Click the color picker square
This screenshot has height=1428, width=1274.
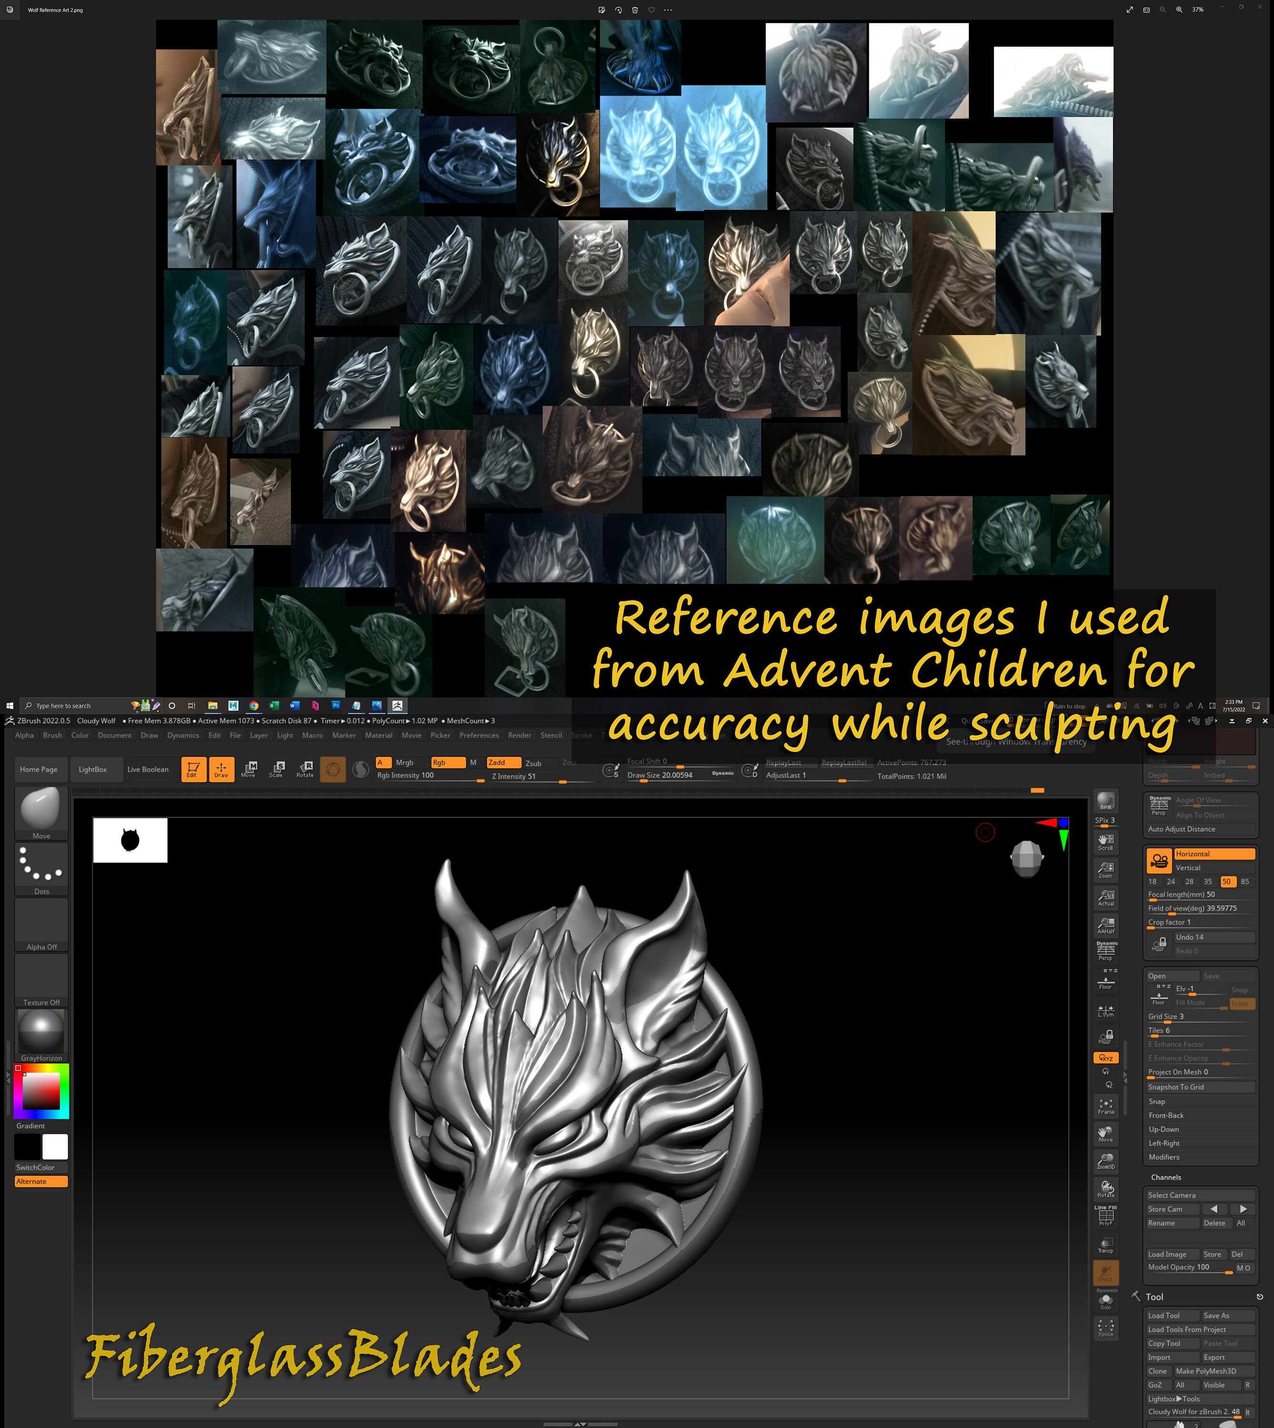[41, 1091]
